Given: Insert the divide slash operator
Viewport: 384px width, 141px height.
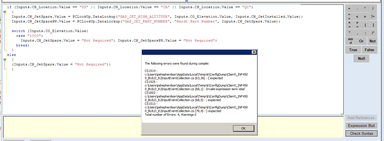Looking at the screenshot, I should 373,8.
